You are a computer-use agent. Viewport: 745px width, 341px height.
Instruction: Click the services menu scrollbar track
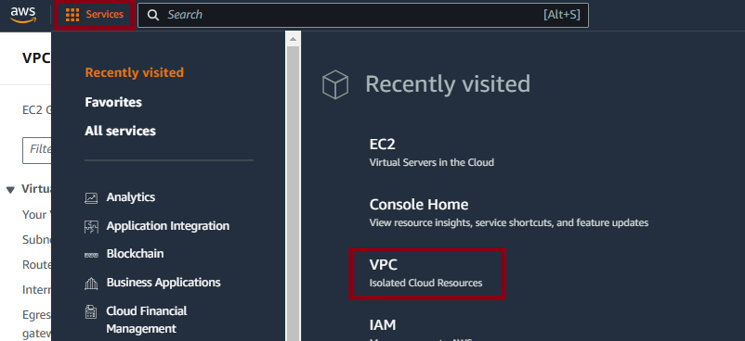click(x=293, y=193)
